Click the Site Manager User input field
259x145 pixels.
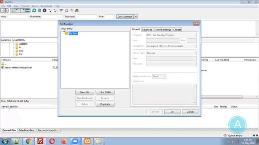tap(171, 58)
